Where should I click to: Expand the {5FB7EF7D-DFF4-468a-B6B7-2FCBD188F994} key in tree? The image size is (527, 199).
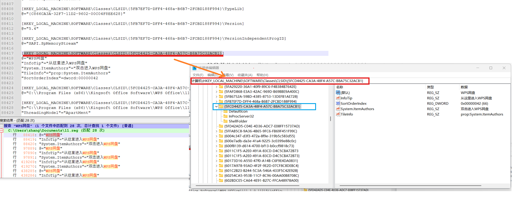pyautogui.click(x=216, y=101)
